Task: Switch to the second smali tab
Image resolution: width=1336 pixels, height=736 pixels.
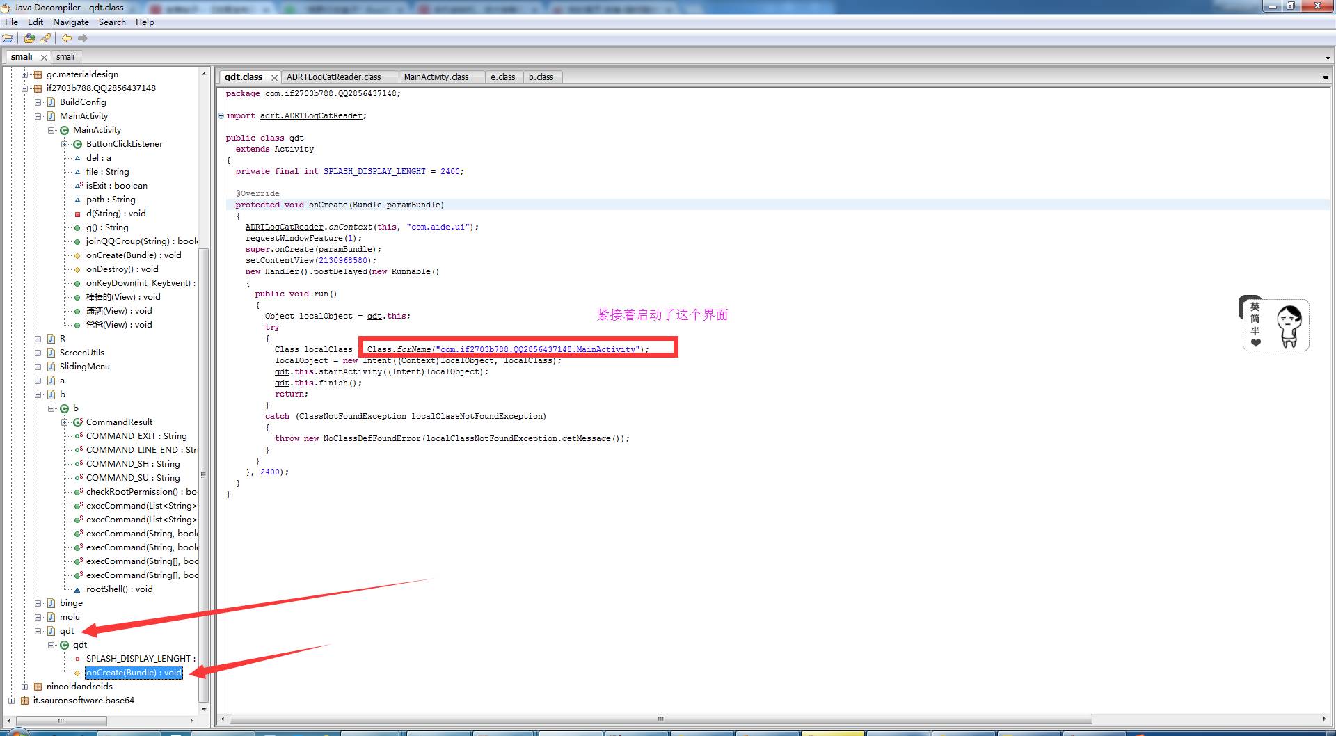Action: (x=65, y=57)
